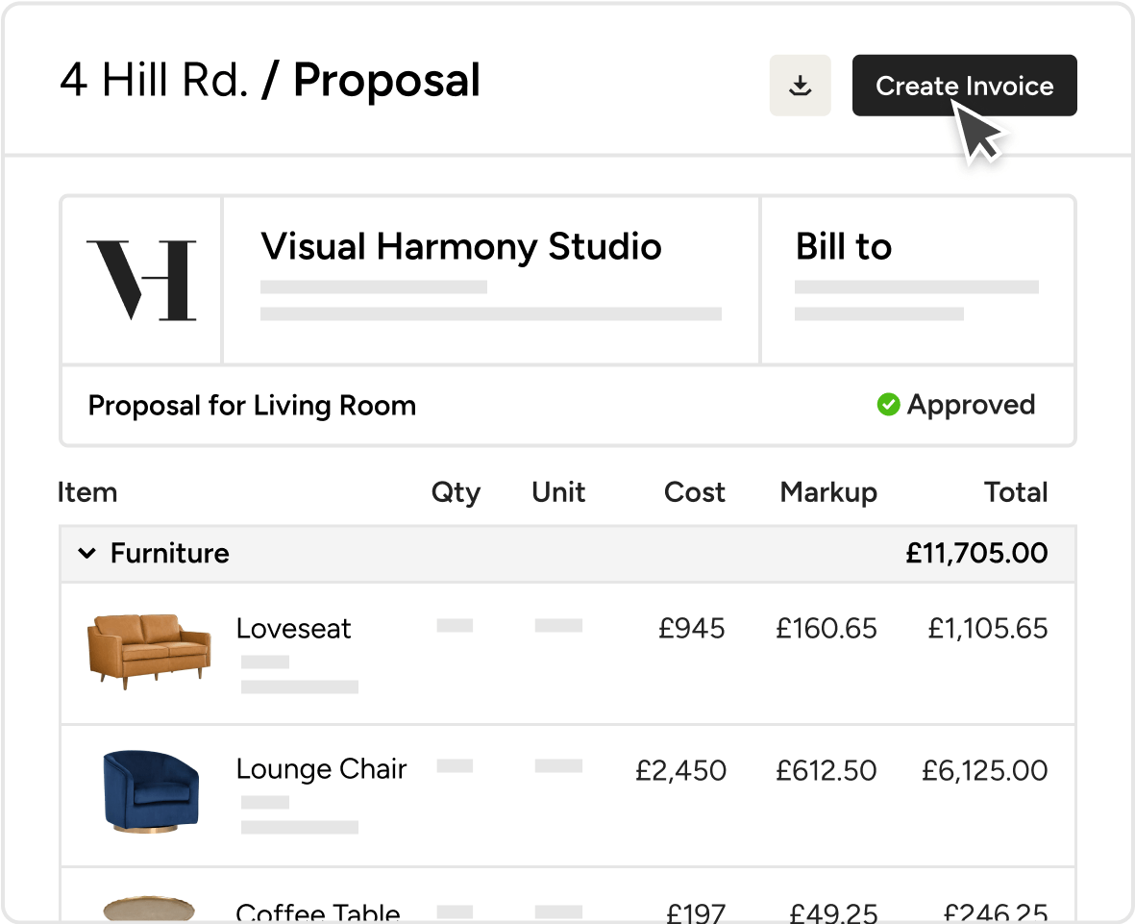
Task: Click the Create Invoice button
Action: (x=964, y=86)
